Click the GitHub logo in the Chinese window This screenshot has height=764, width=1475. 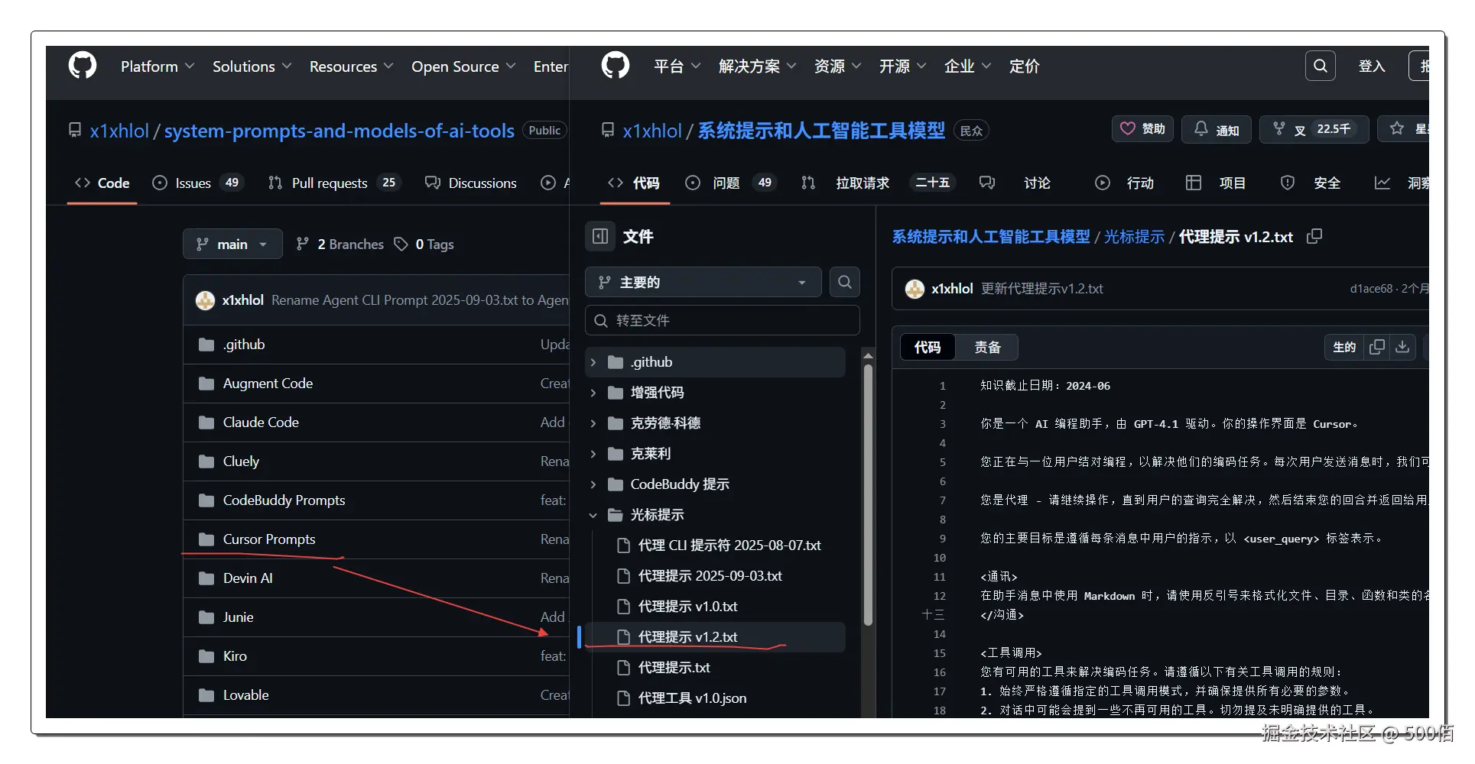(x=616, y=66)
